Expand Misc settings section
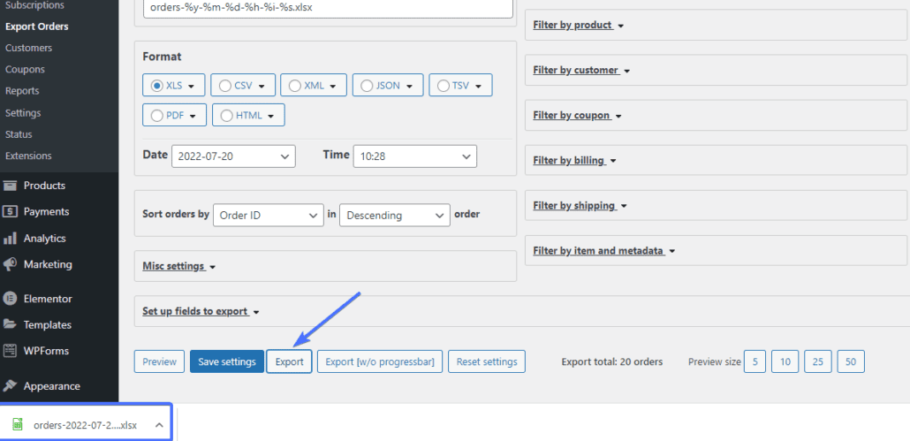The image size is (910, 441). point(178,266)
